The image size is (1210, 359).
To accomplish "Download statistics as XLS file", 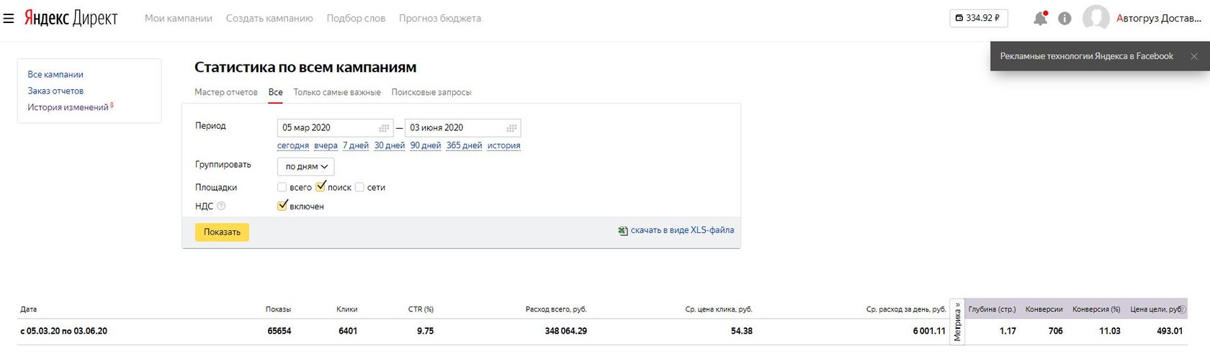I will [681, 230].
